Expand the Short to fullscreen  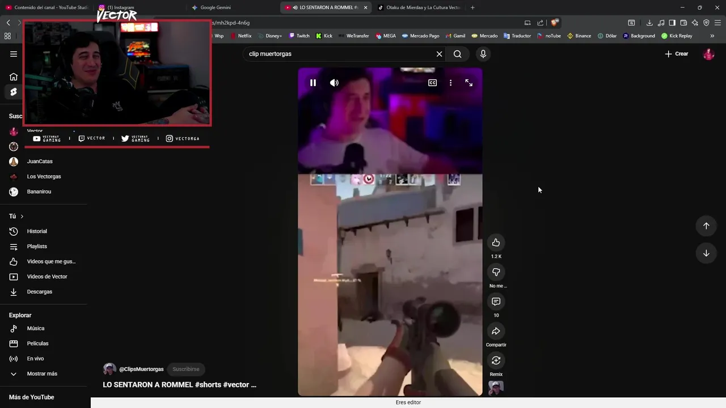pyautogui.click(x=469, y=83)
